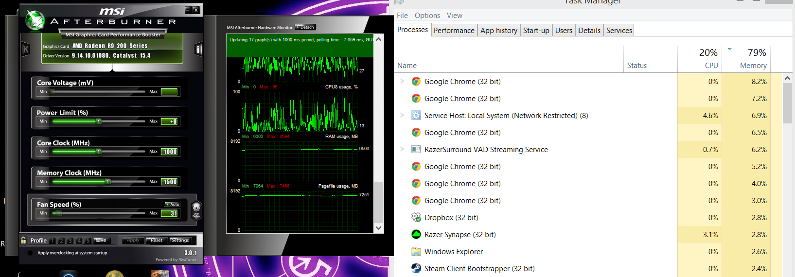Open the Users tab

click(x=564, y=30)
